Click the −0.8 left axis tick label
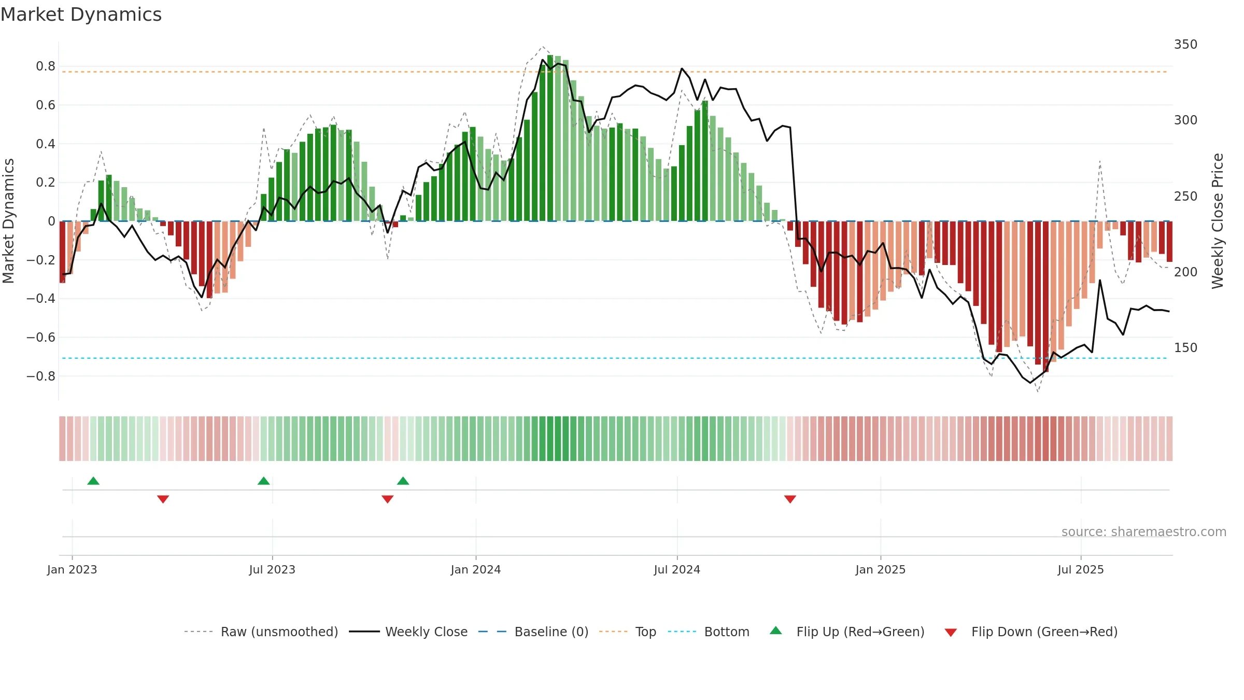Image resolution: width=1244 pixels, height=700 pixels. [x=41, y=376]
